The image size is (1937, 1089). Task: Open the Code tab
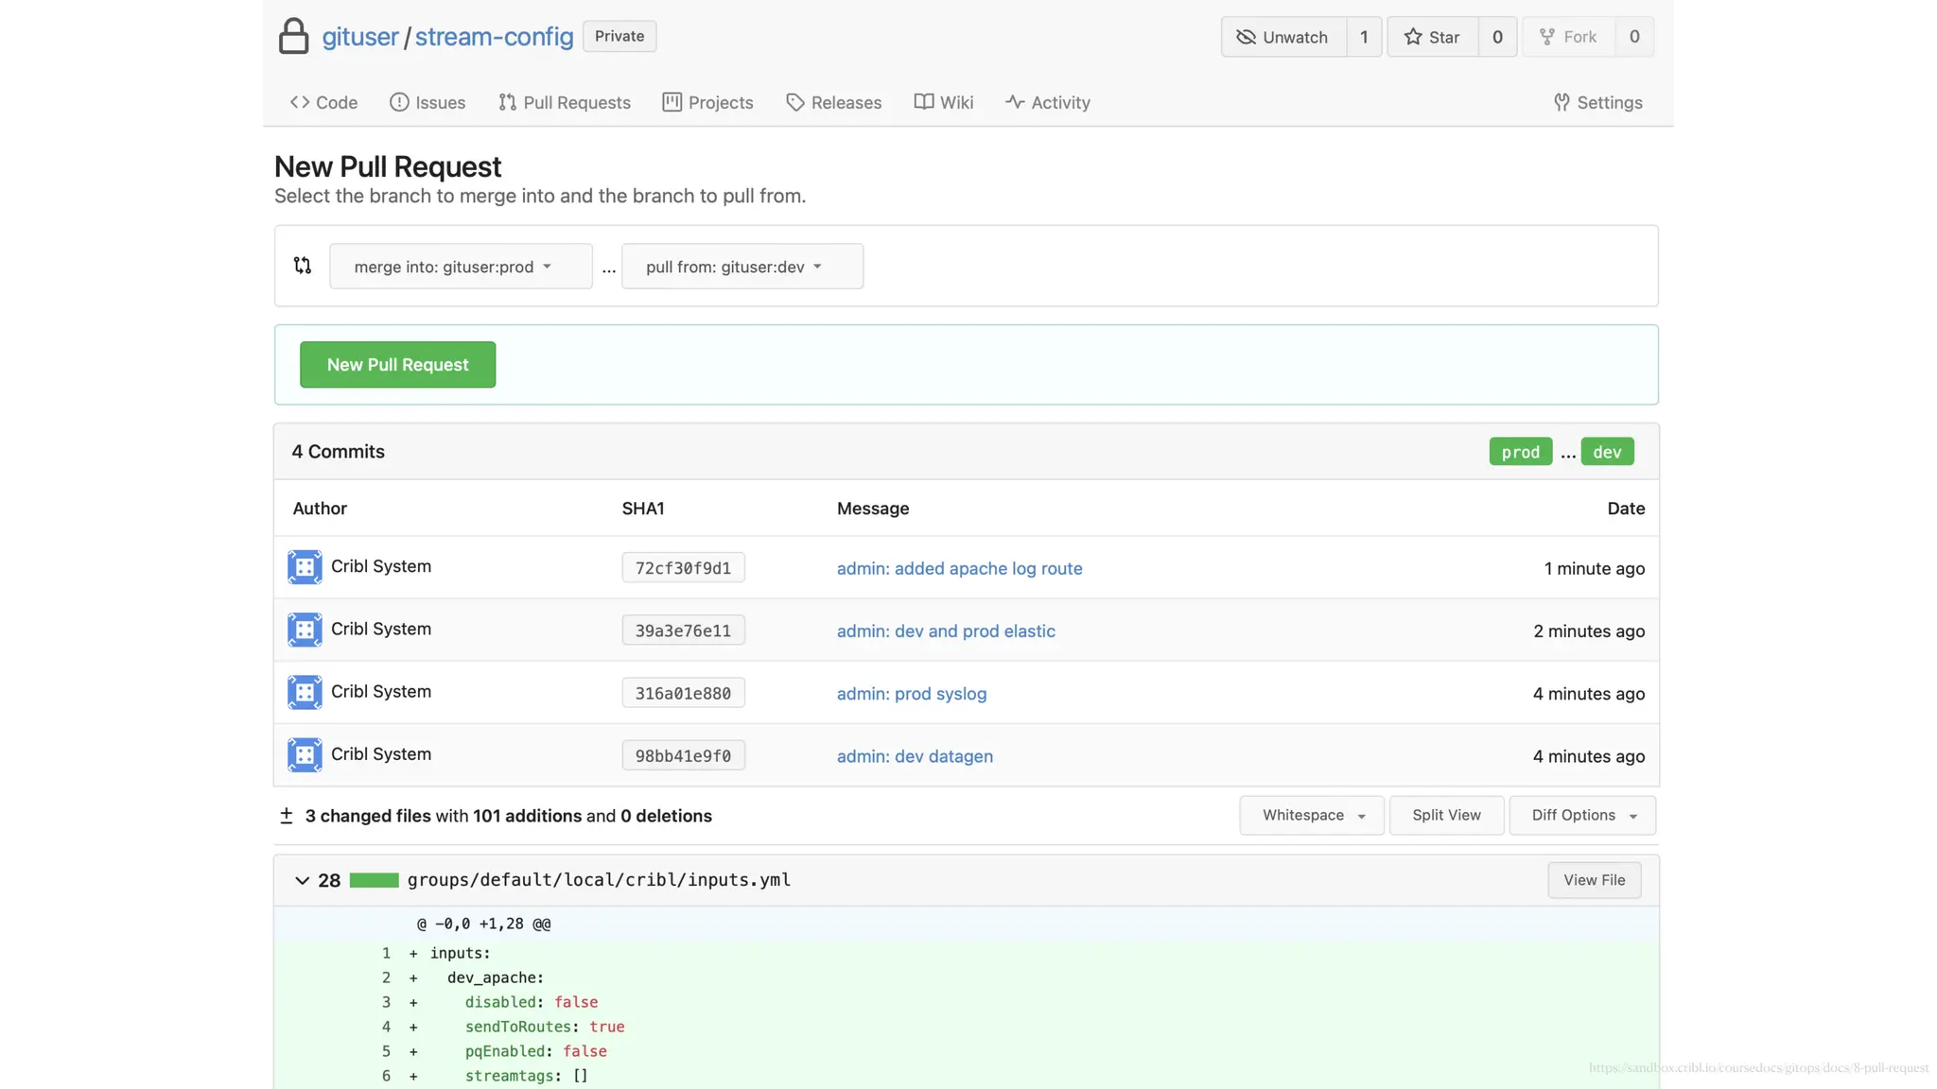coord(323,102)
